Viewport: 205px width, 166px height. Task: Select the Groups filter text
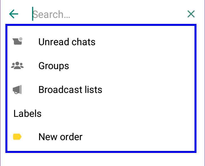[54, 66]
